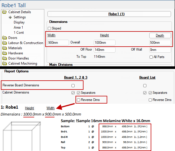Enable the Sloped checkbox

[49, 29]
